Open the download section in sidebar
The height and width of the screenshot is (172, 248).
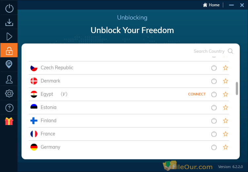point(9,22)
